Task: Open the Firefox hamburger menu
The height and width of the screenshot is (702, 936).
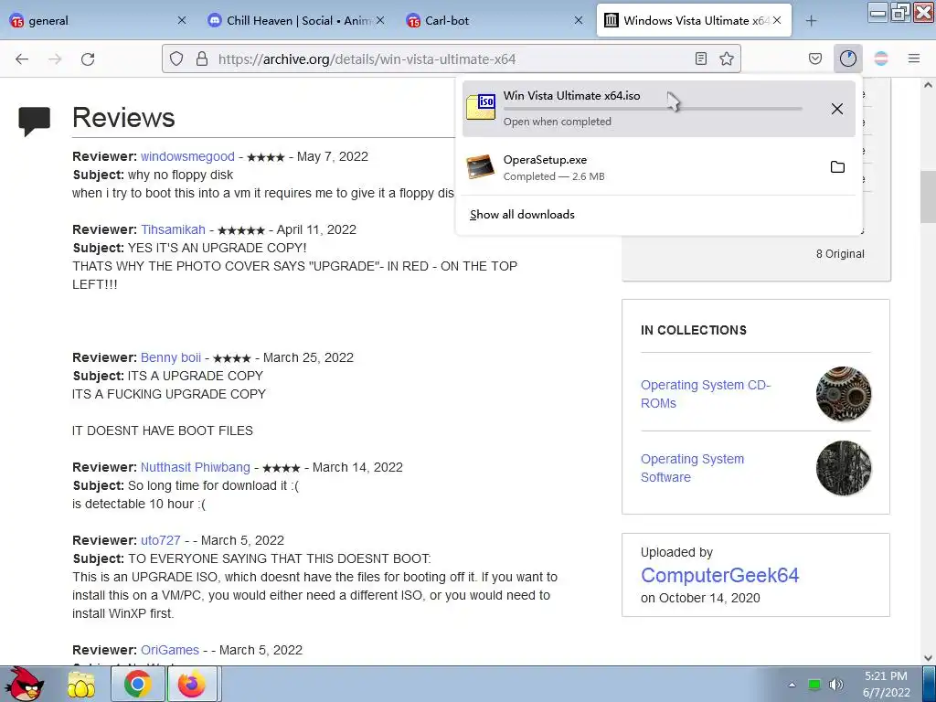Action: (x=914, y=58)
